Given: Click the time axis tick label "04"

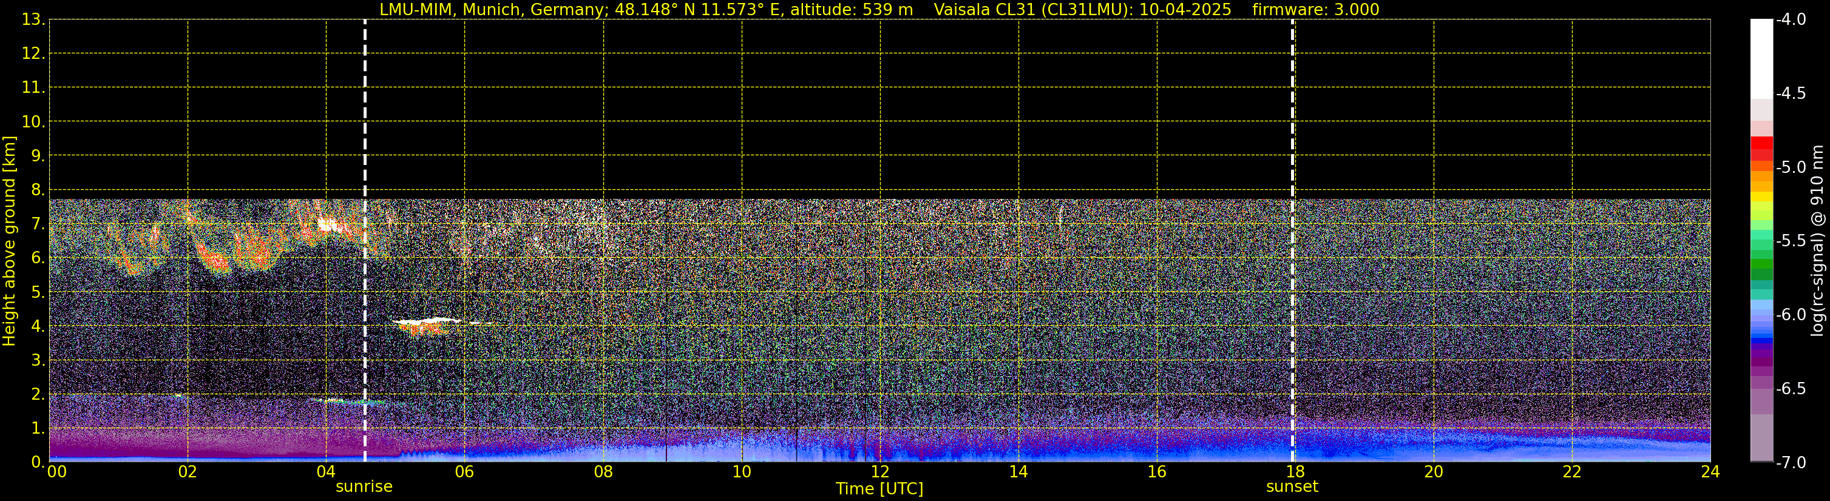Looking at the screenshot, I should [x=326, y=472].
